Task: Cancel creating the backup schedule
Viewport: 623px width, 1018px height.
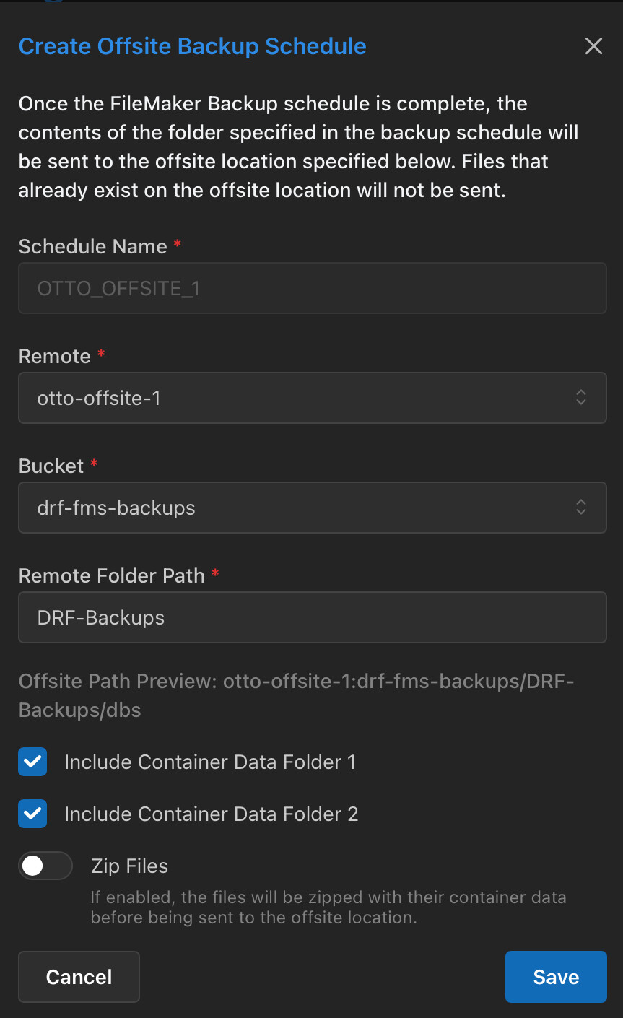Action: click(79, 977)
